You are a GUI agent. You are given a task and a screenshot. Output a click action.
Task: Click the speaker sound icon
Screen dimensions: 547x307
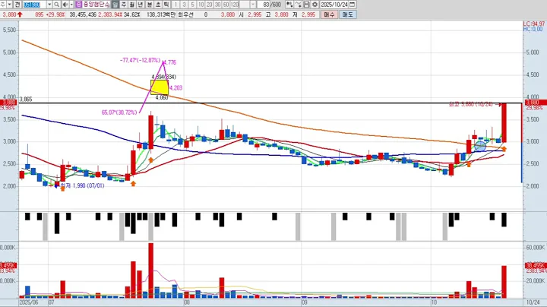click(65, 5)
